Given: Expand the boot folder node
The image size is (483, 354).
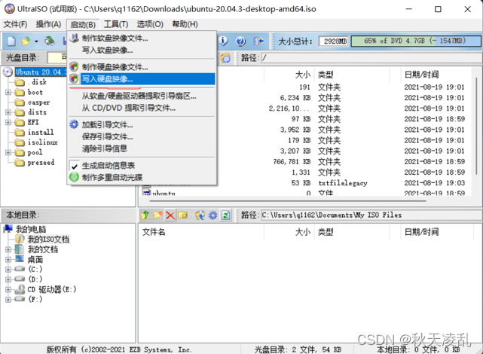Looking at the screenshot, I should click(x=8, y=93).
